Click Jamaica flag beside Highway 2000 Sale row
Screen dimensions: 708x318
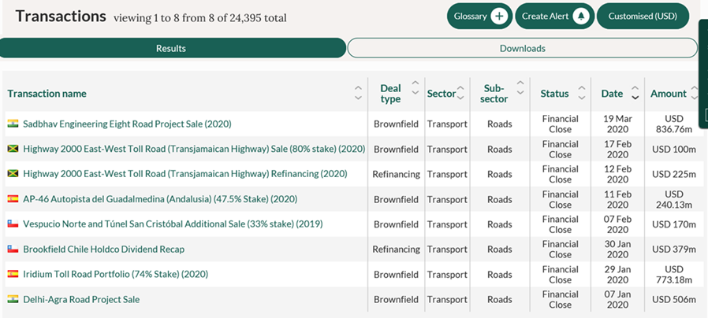(13, 149)
